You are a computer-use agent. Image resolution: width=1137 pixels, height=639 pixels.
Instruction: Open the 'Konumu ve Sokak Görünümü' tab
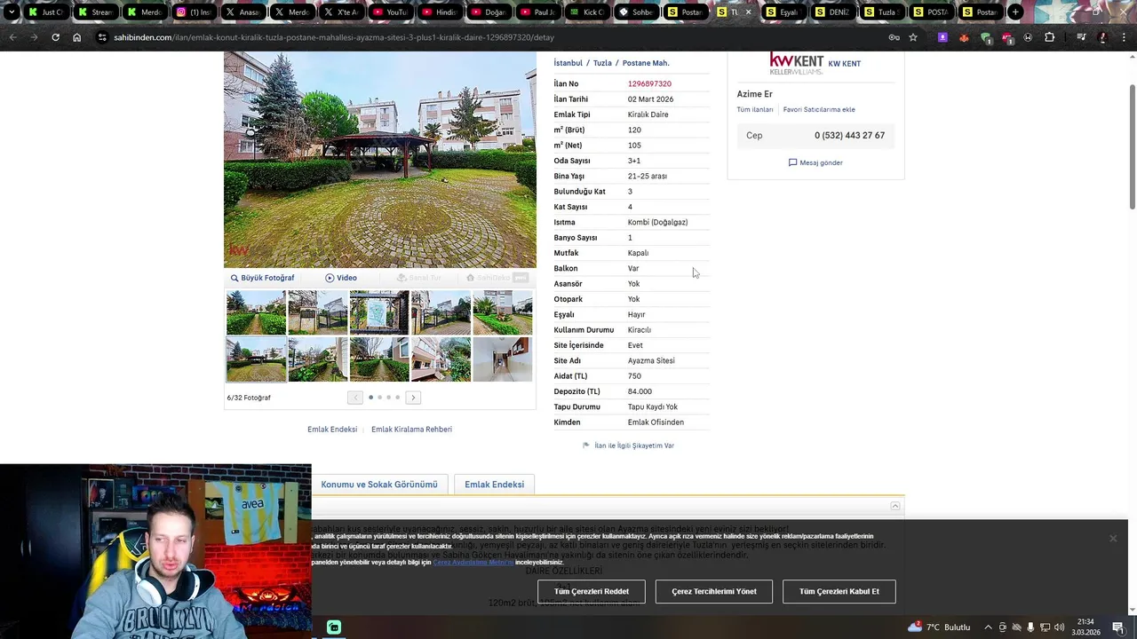[x=379, y=485]
